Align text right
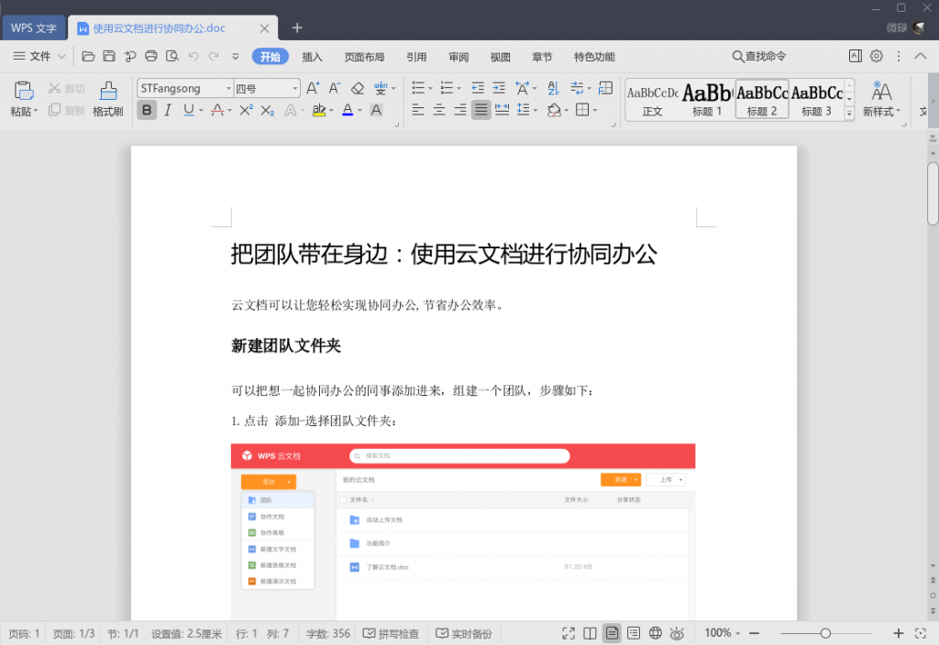This screenshot has height=645, width=939. point(460,110)
